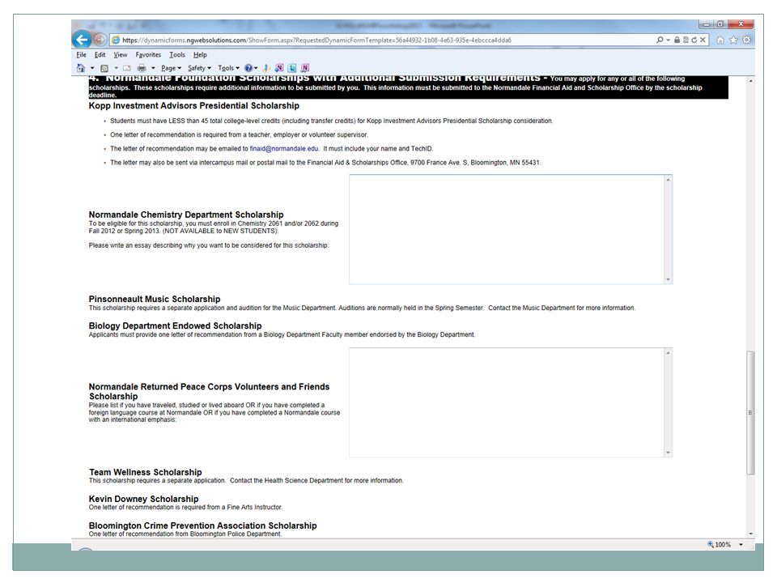Click the Kevin Downey Scholarship heading

coord(143,499)
